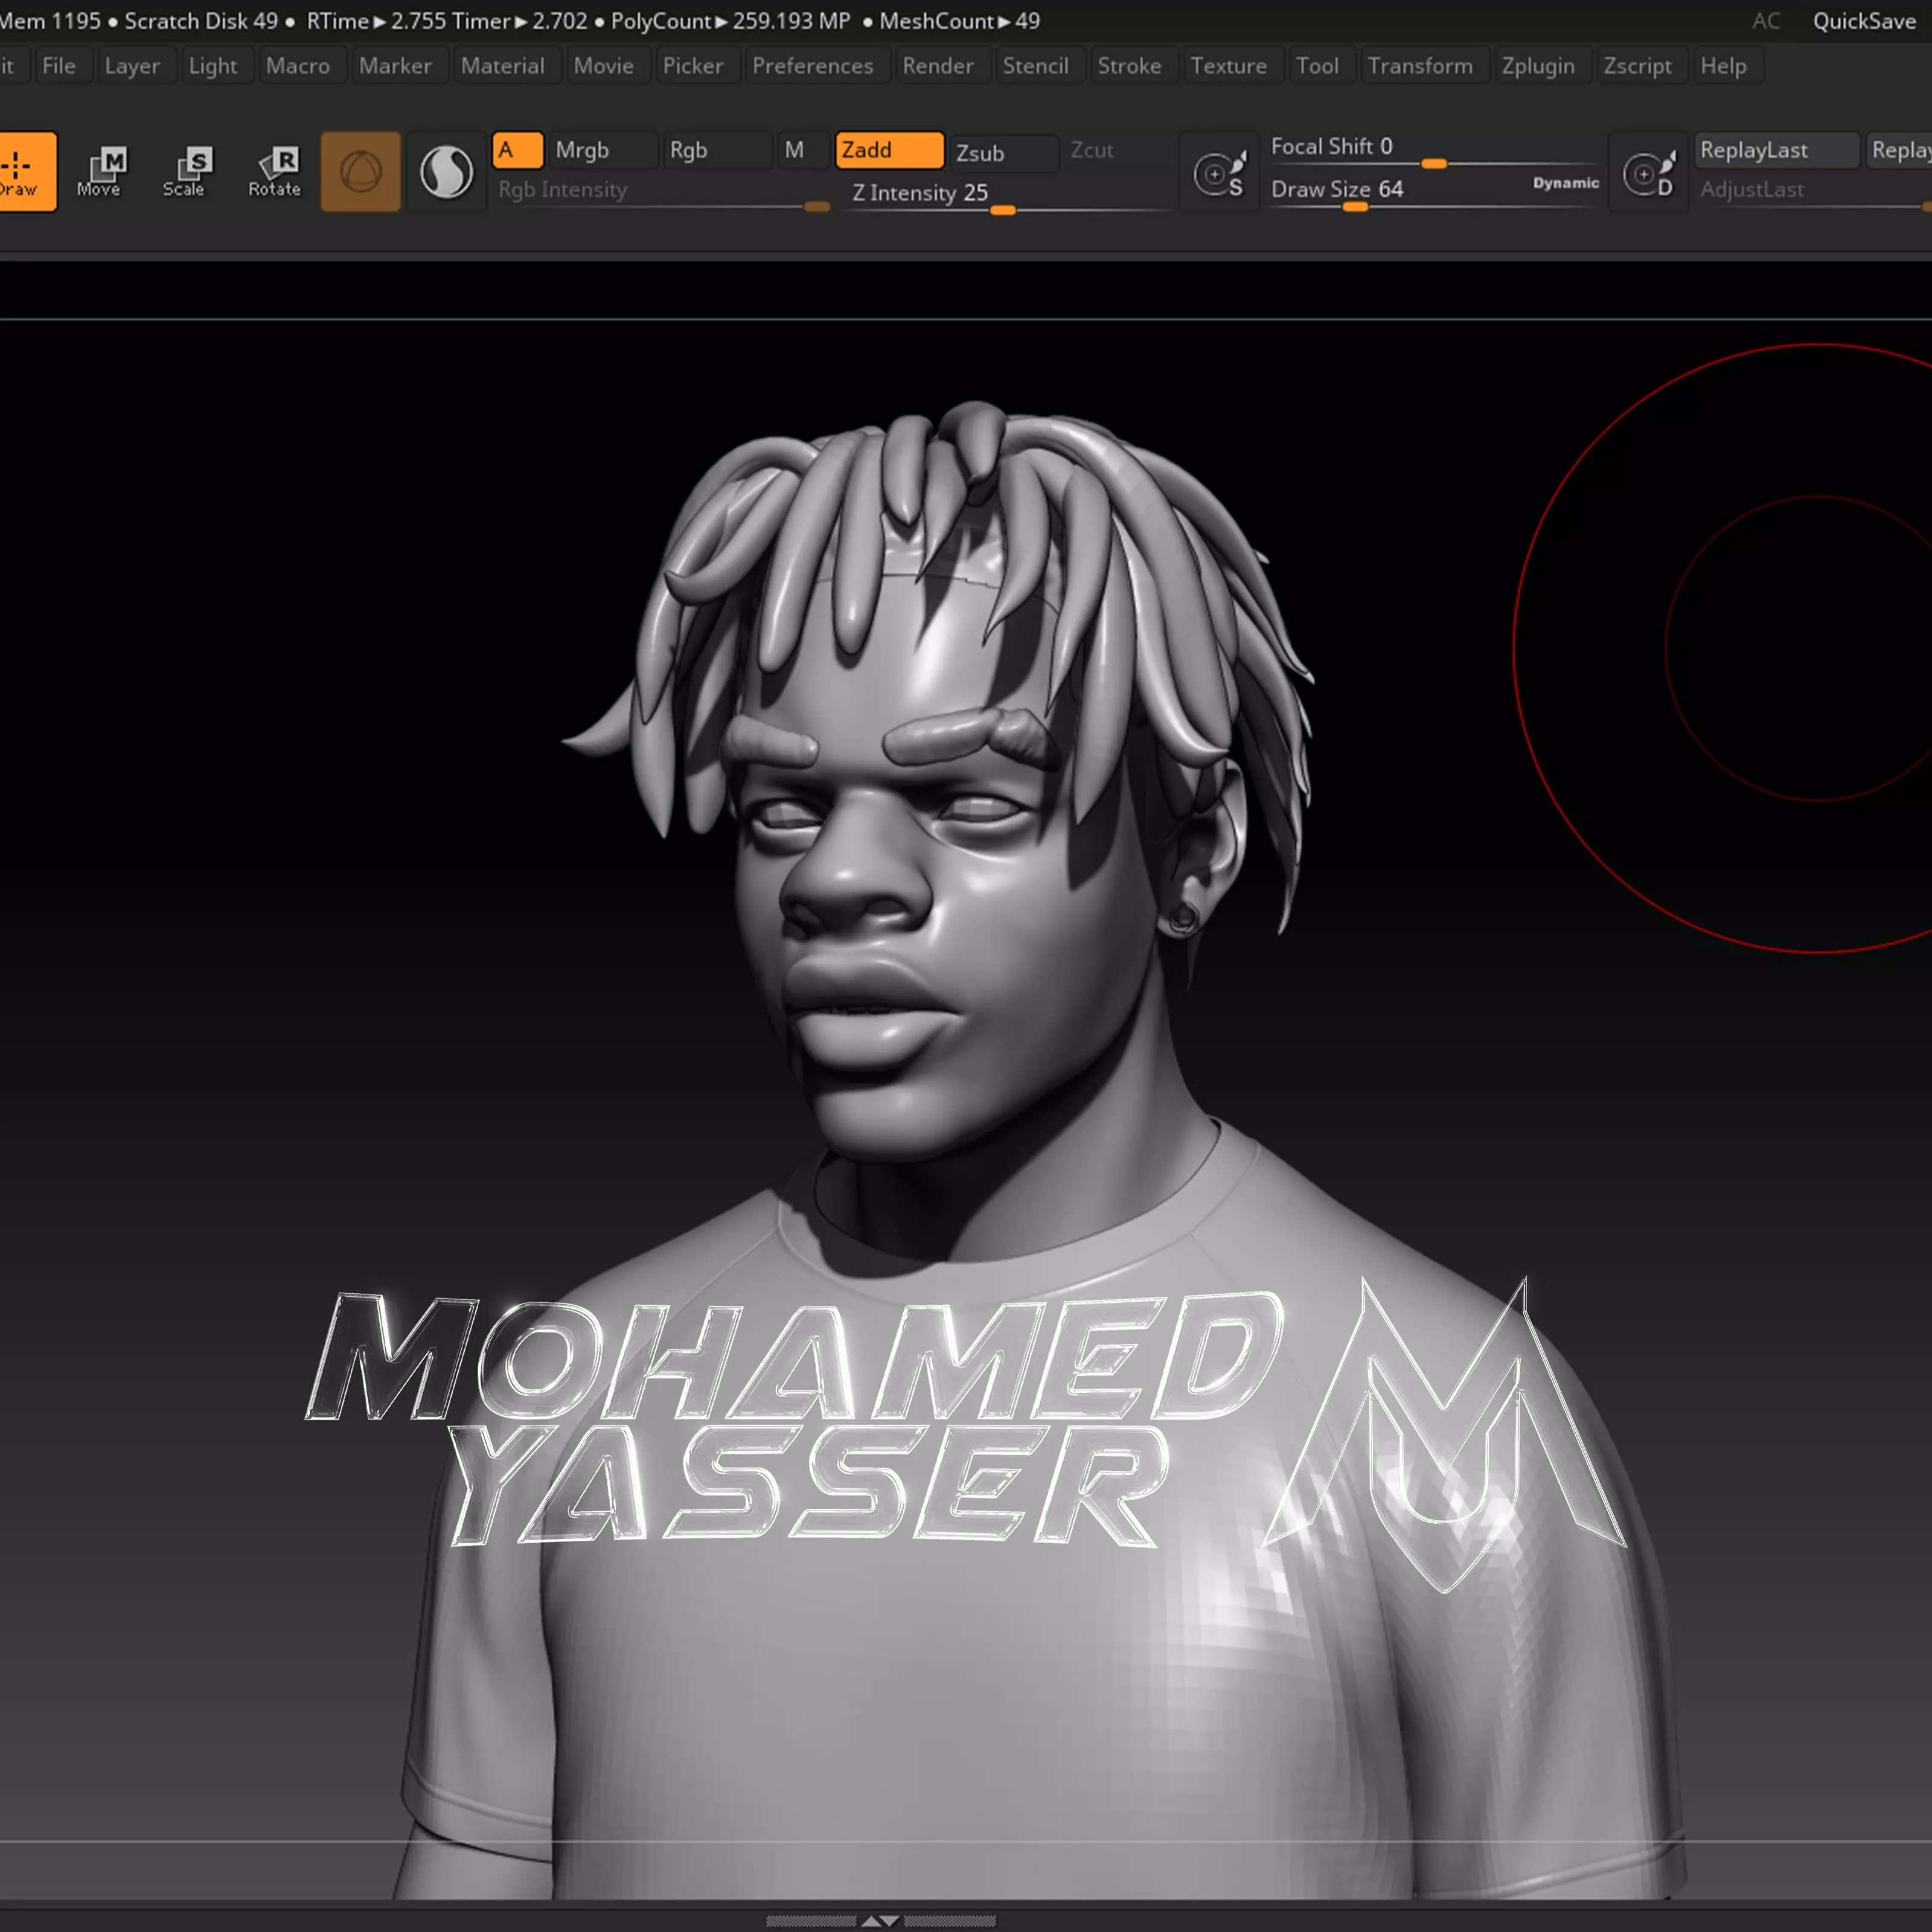This screenshot has height=1932, width=1932.
Task: Activate the Rotate transform tool
Action: click(274, 171)
